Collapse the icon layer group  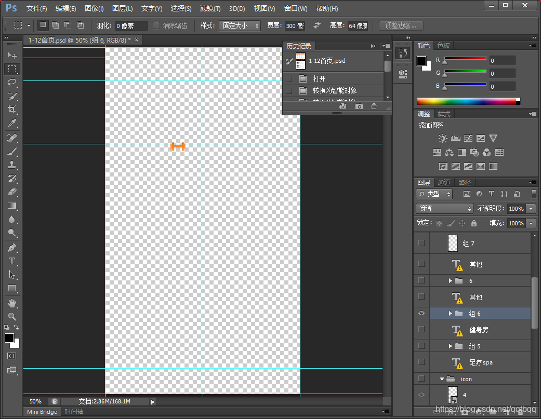(x=442, y=379)
